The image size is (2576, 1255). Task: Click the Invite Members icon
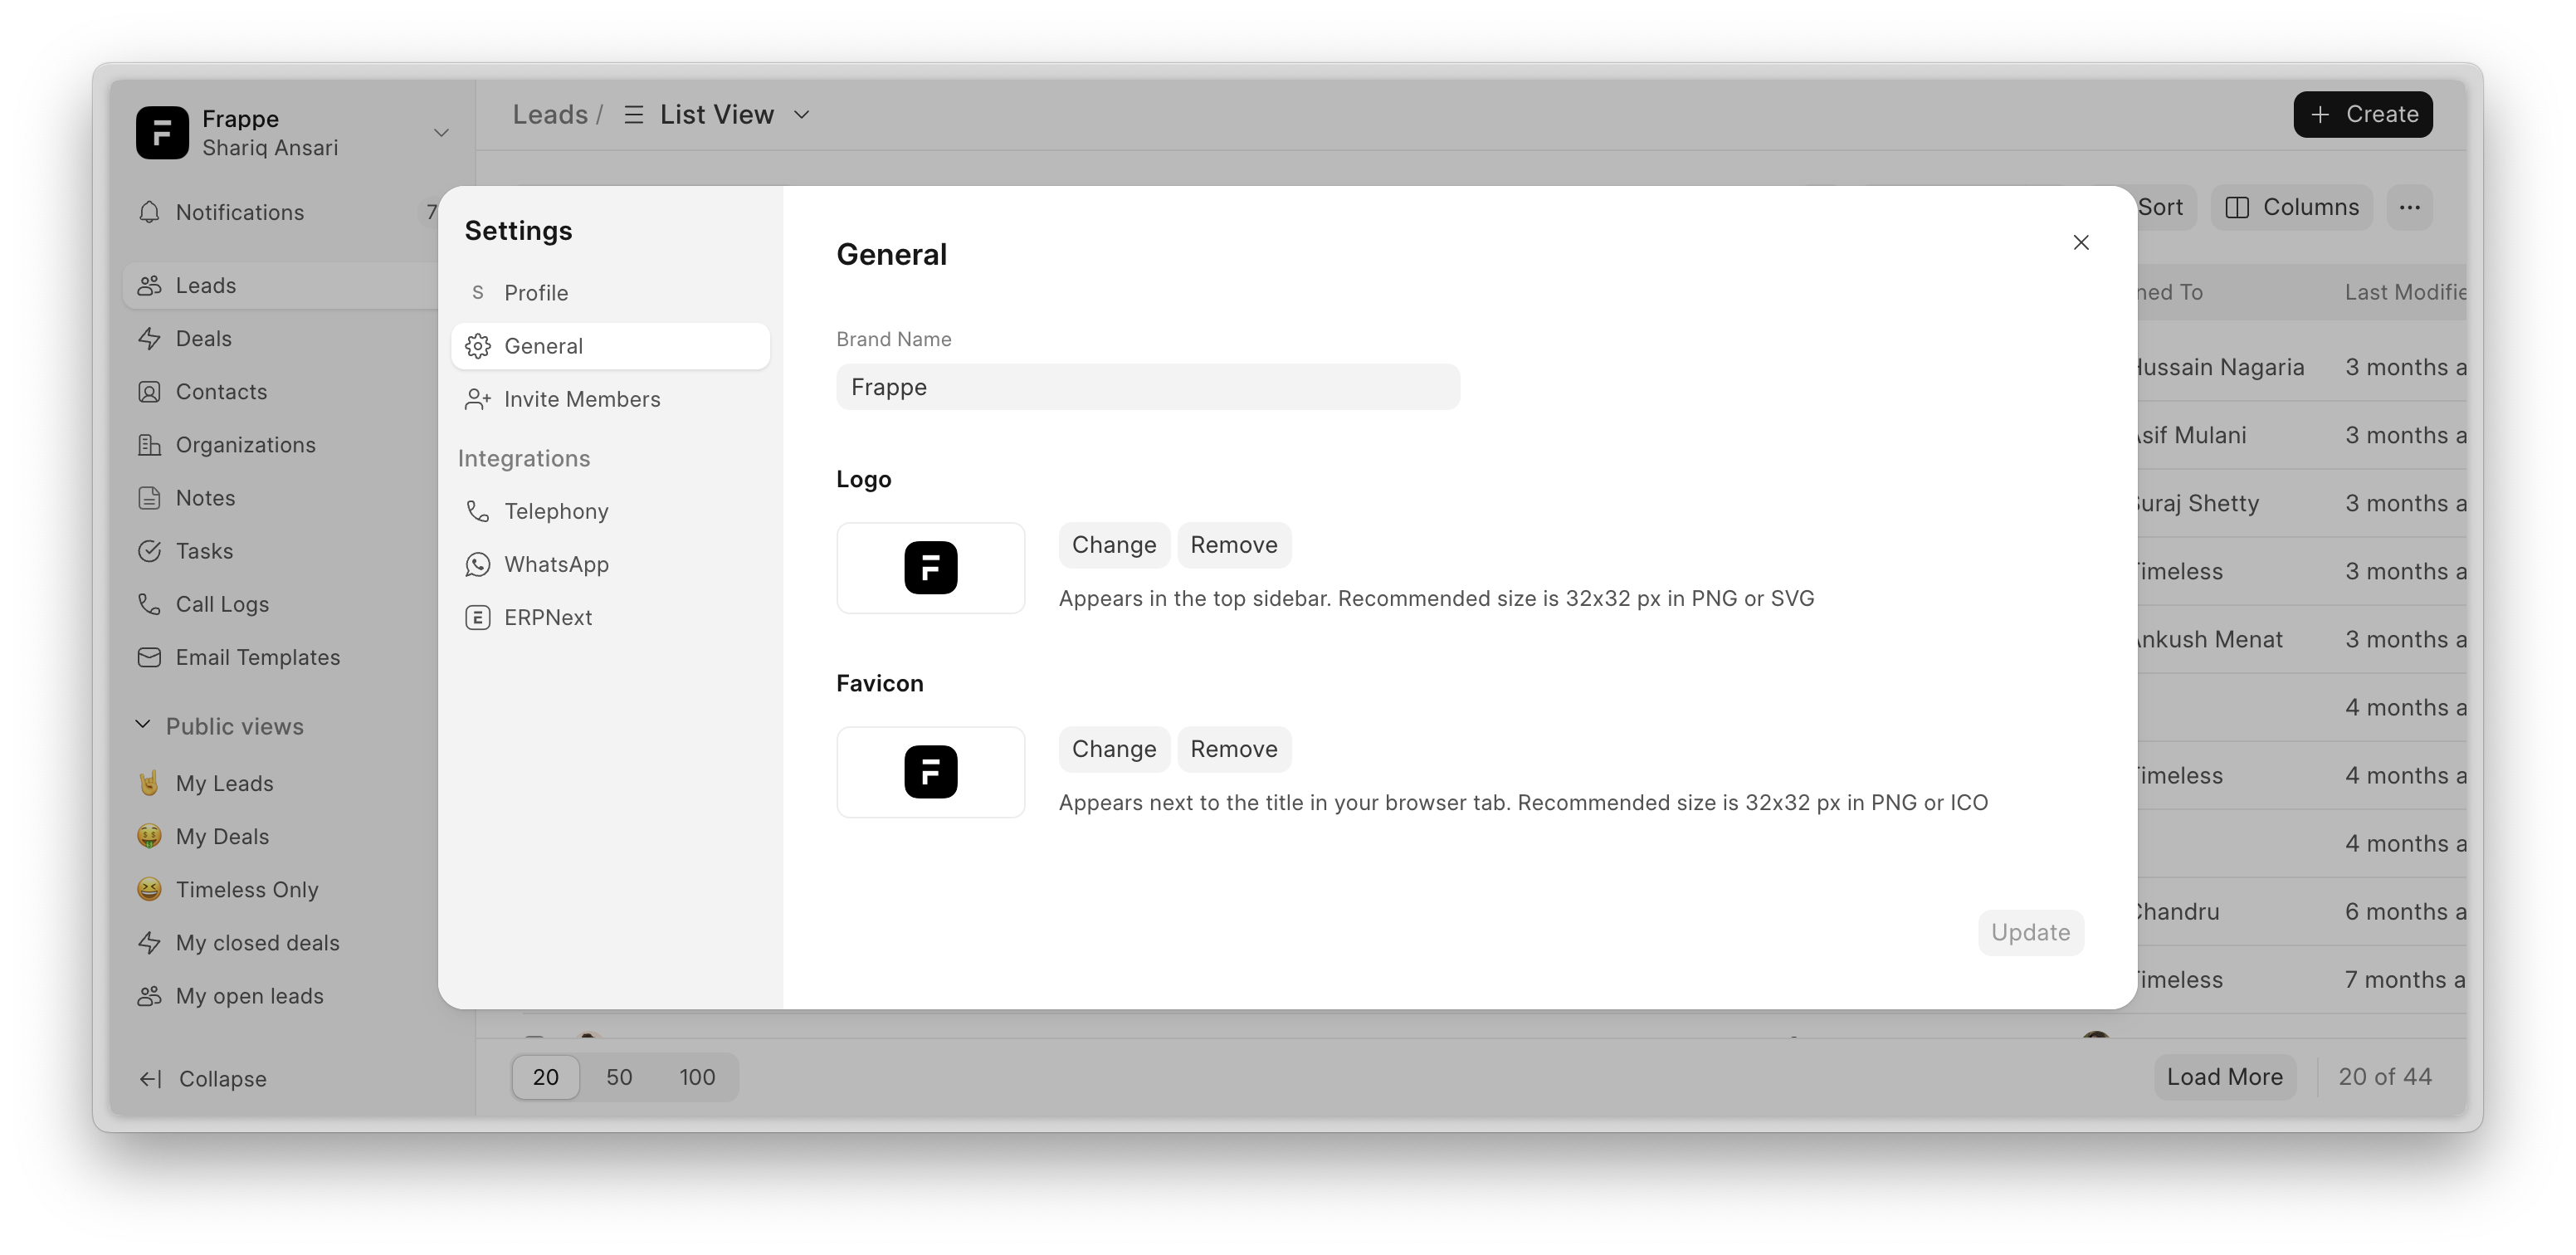477,399
